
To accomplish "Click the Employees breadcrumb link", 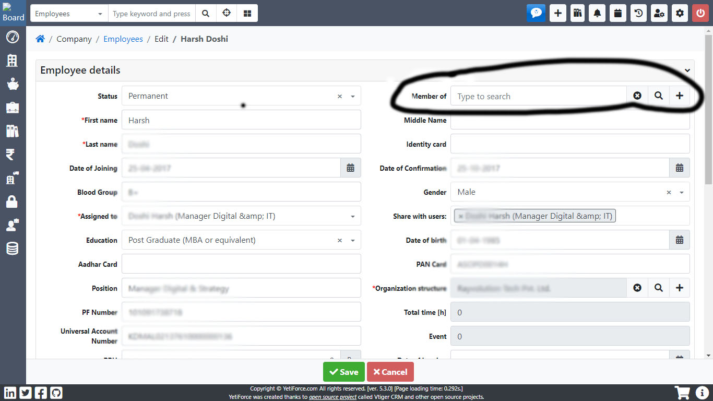I will click(123, 39).
